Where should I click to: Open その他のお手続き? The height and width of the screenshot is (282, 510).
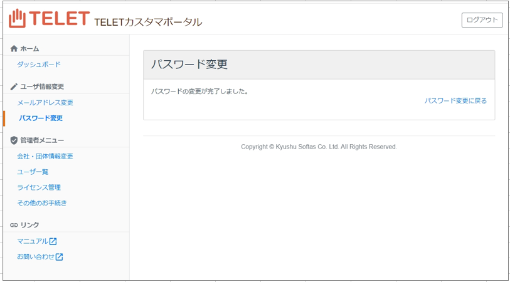coord(42,203)
